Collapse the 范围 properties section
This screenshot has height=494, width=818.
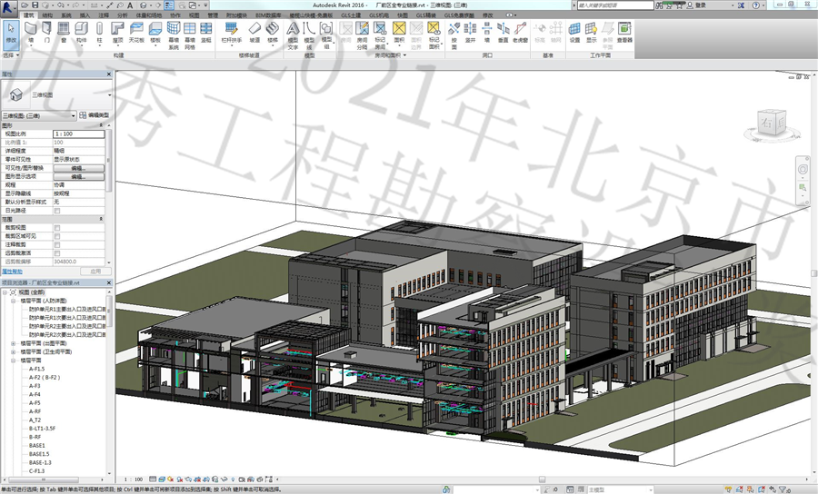click(x=102, y=219)
